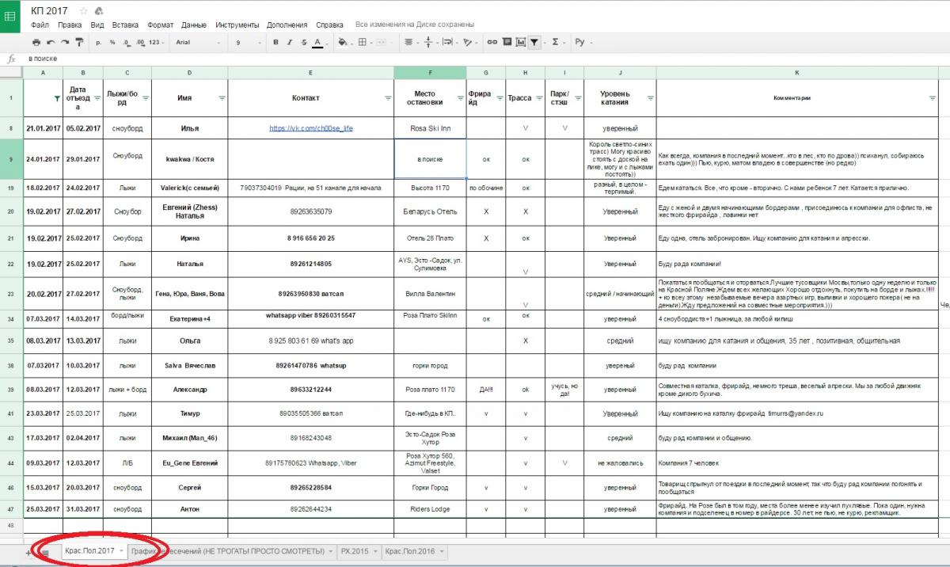
Task: Open the Контакт column filter icon
Action: coord(388,98)
